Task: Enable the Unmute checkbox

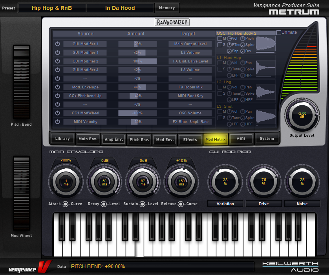Action: 279,33
